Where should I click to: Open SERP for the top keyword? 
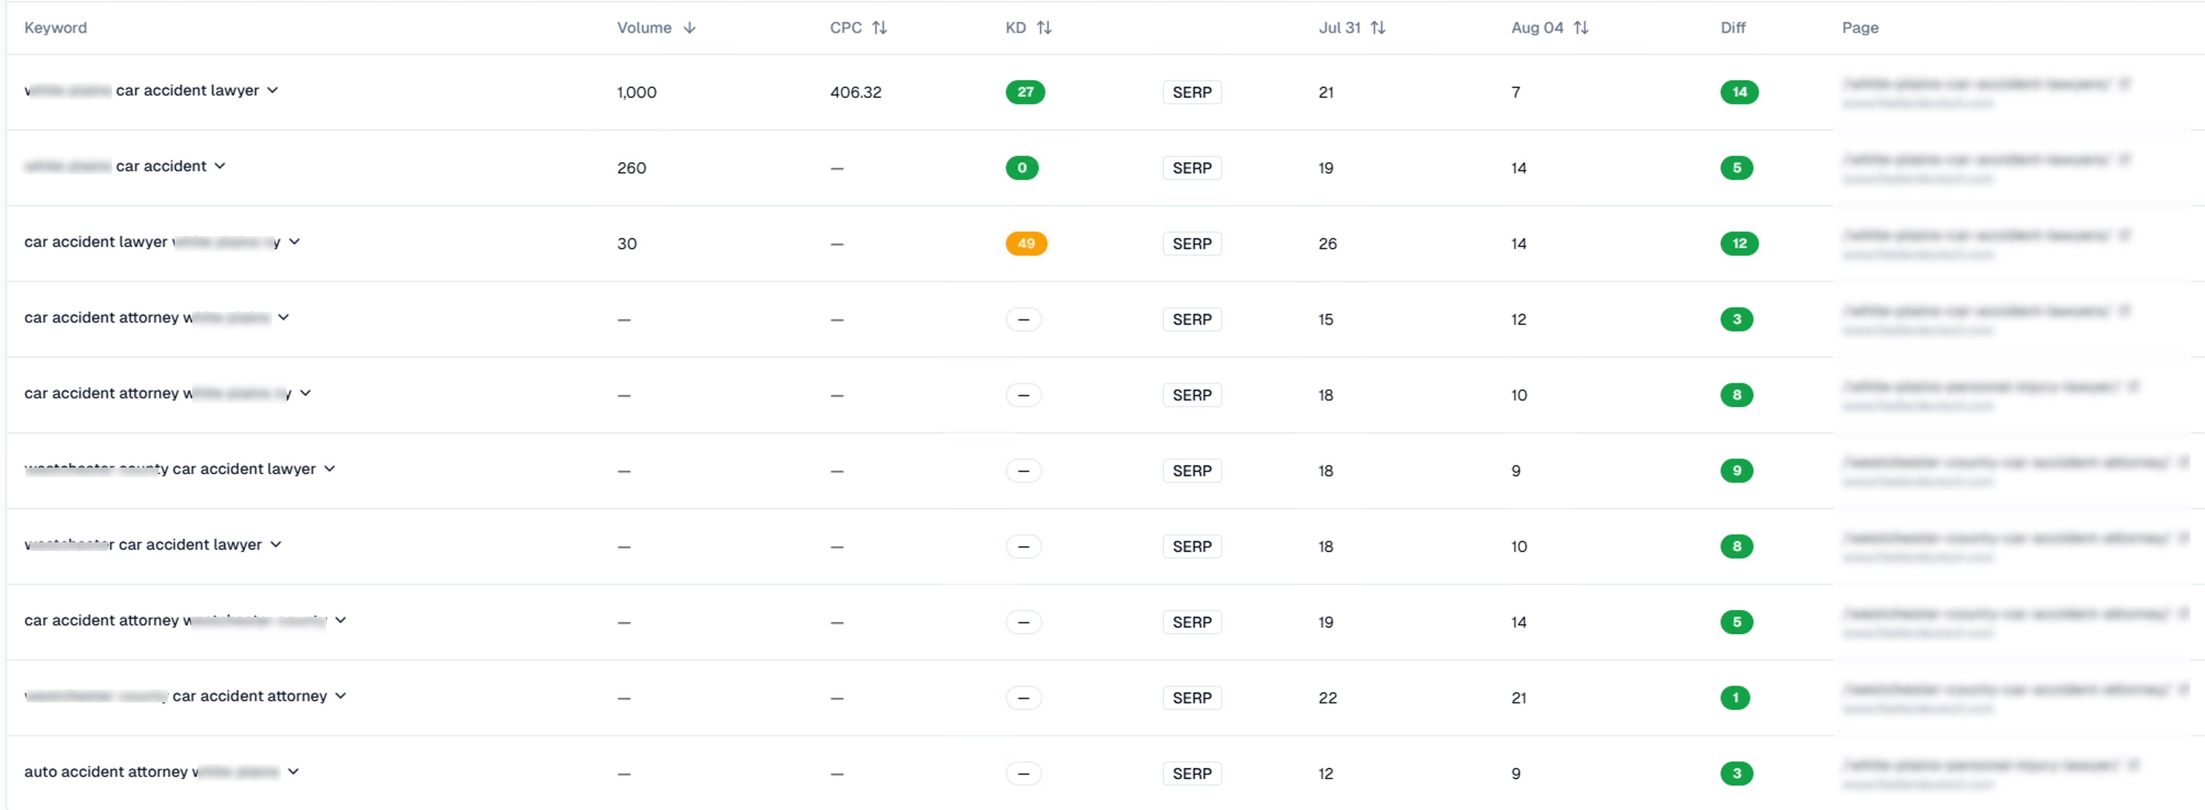(1191, 92)
